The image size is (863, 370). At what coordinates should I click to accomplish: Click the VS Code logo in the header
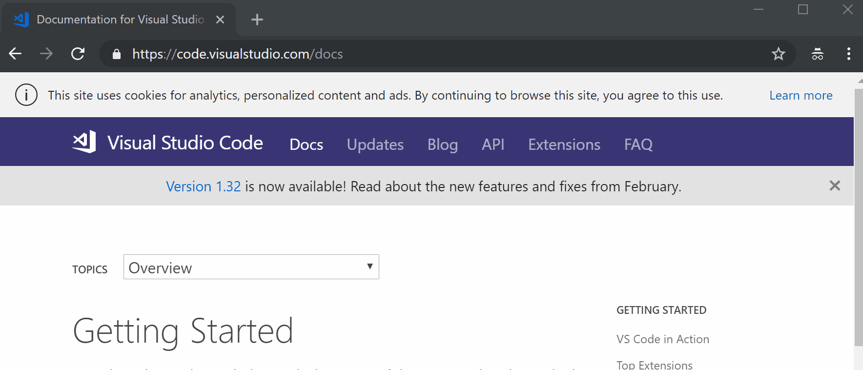pyautogui.click(x=84, y=142)
